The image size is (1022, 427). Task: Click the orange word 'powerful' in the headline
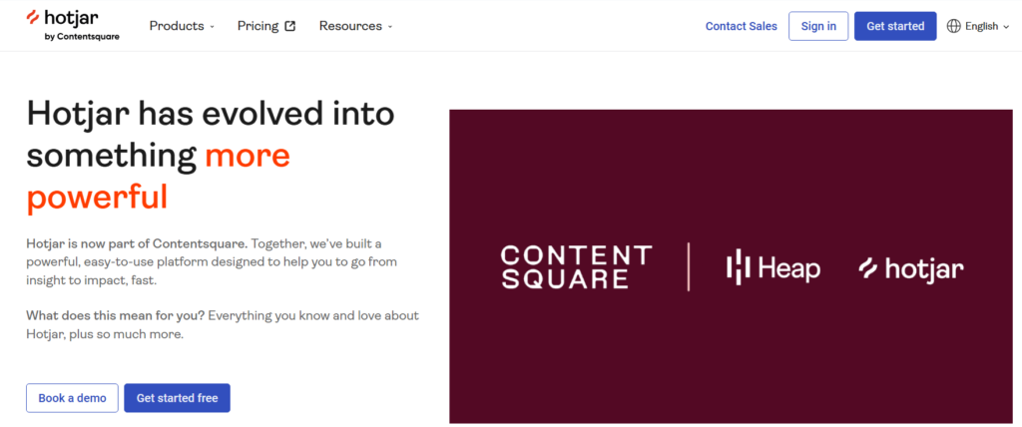[x=97, y=198]
